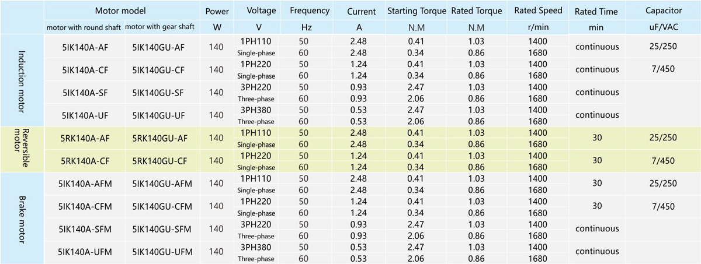Click the Reversible motor category label
The height and width of the screenshot is (264, 701).
point(22,149)
